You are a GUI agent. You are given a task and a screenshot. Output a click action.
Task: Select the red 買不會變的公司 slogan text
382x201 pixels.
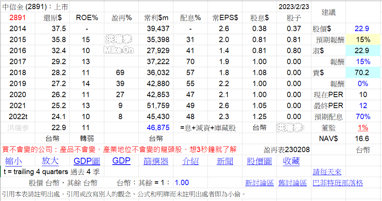click(x=119, y=149)
